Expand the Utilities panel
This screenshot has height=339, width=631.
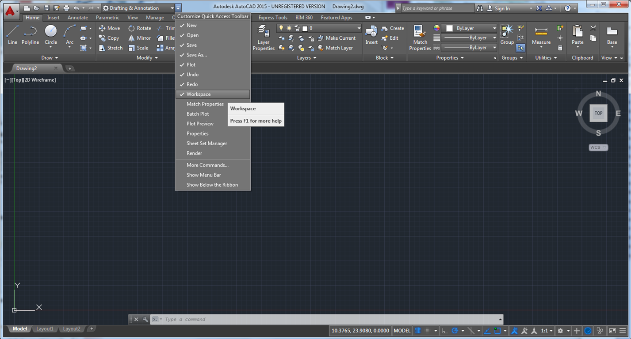click(546, 58)
